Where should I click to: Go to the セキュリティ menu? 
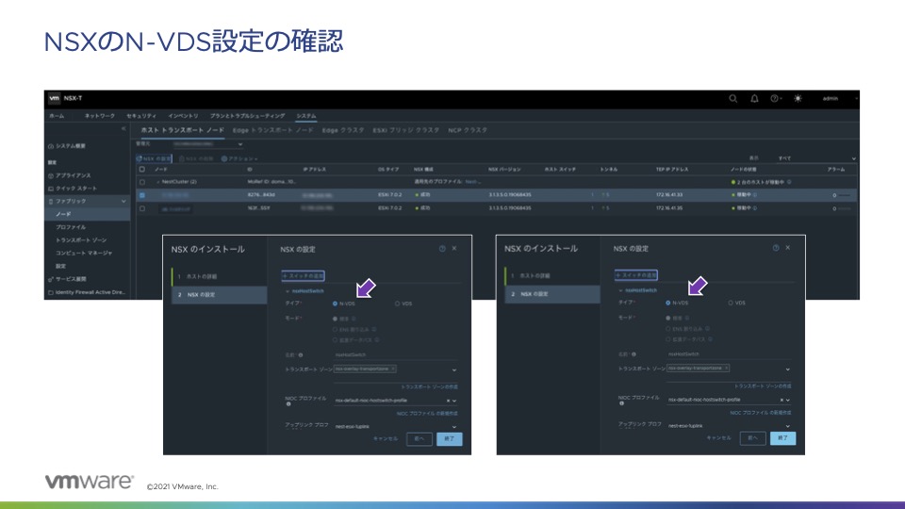pyautogui.click(x=141, y=116)
